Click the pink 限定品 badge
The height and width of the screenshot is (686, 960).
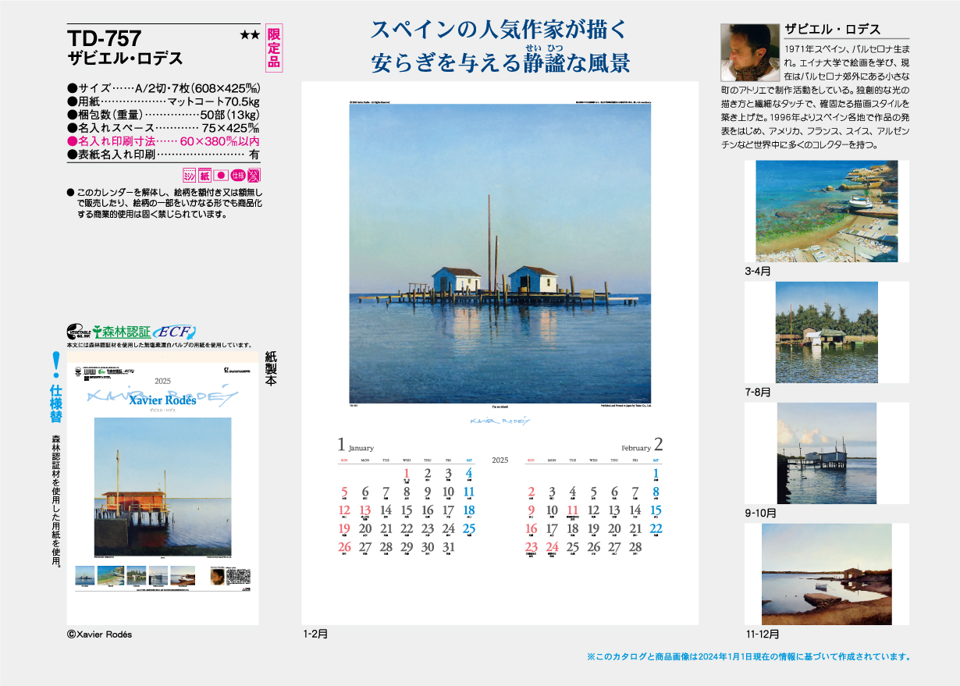point(273,48)
